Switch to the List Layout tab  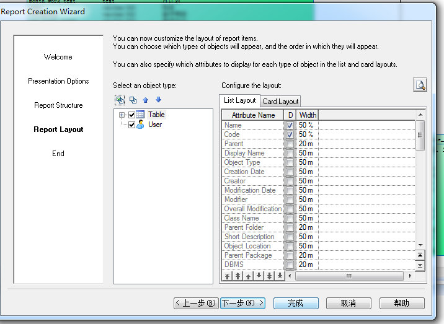pos(239,100)
